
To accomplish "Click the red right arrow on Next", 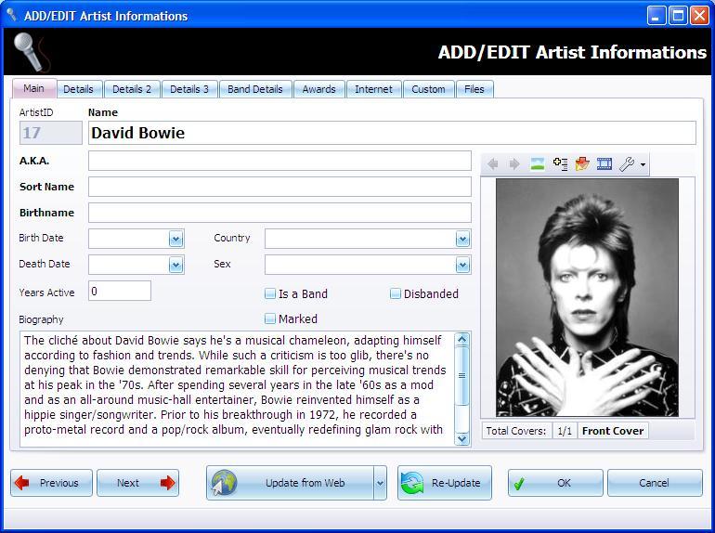I will point(168,483).
